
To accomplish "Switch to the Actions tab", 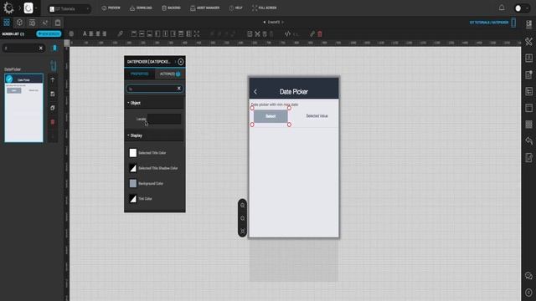I will [170, 74].
